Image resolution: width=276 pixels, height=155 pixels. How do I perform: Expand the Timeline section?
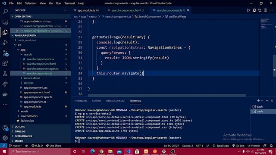pyautogui.click(x=20, y=131)
